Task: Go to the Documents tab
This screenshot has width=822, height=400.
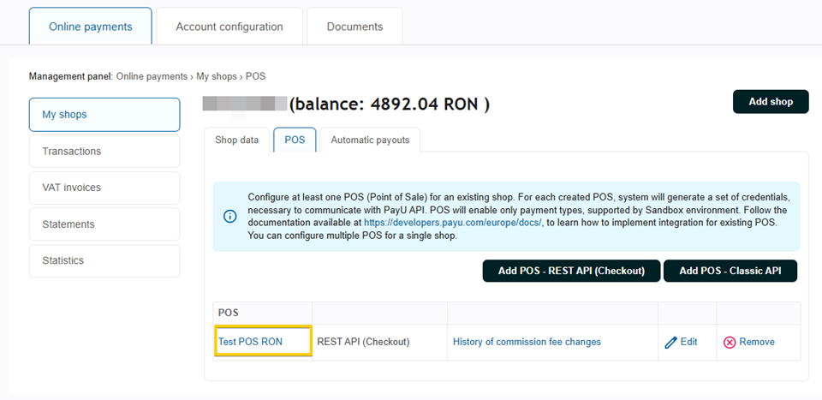Action: click(354, 27)
